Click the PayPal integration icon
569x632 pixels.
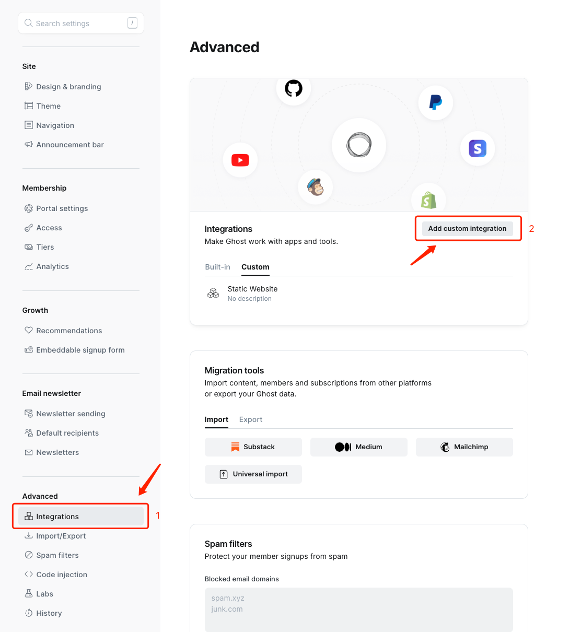coord(435,102)
